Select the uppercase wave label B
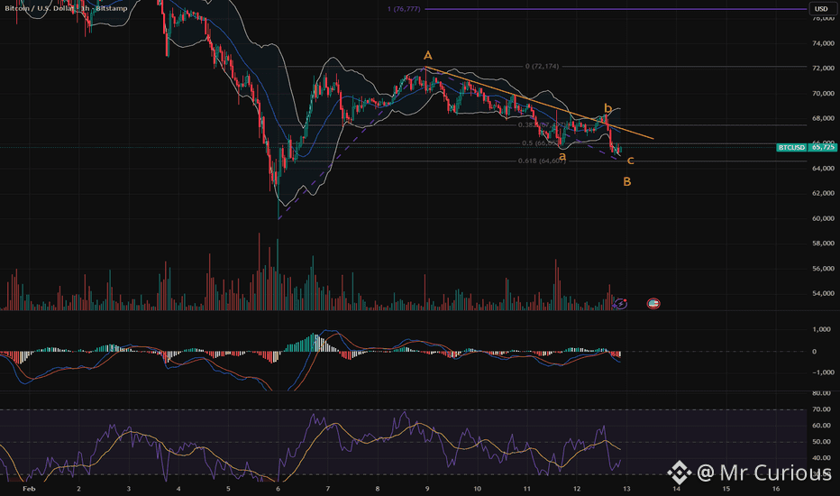The height and width of the screenshot is (496, 840). [x=626, y=182]
